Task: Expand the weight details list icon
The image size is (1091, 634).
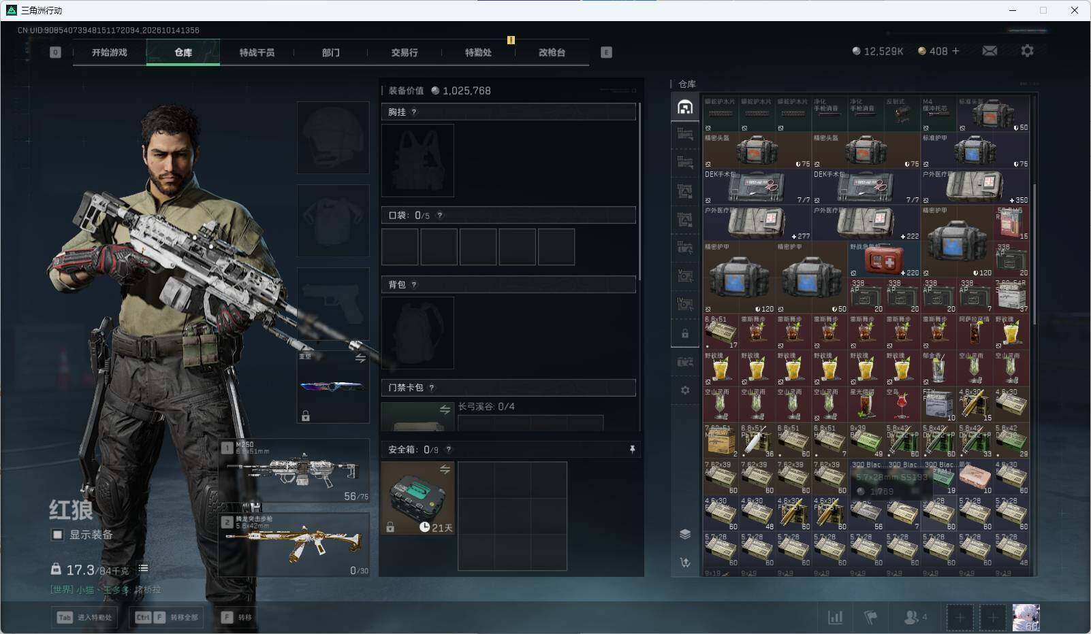Action: (143, 569)
